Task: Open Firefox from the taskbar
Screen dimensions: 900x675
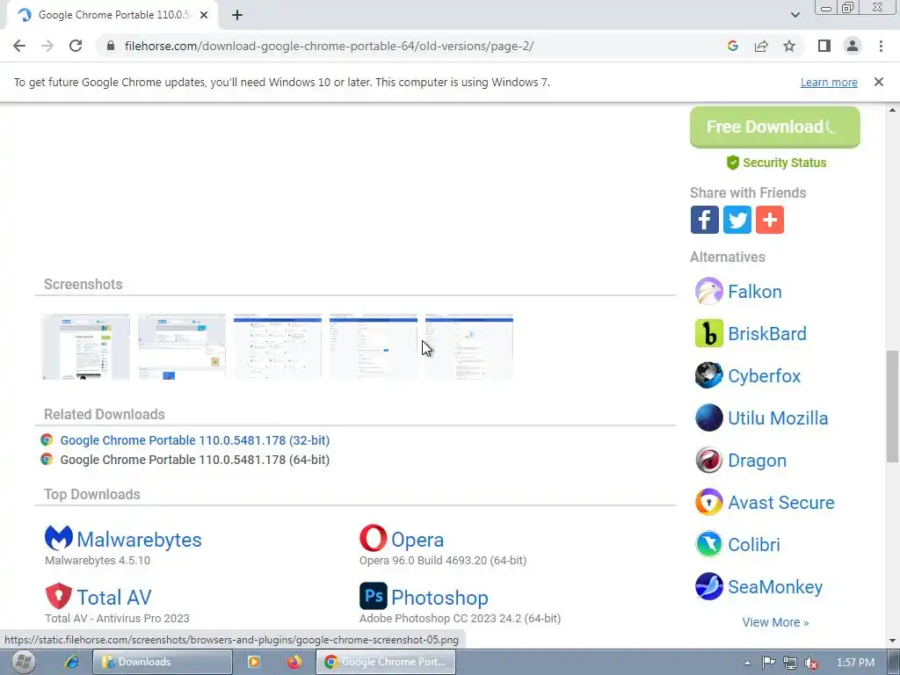Action: click(x=294, y=662)
